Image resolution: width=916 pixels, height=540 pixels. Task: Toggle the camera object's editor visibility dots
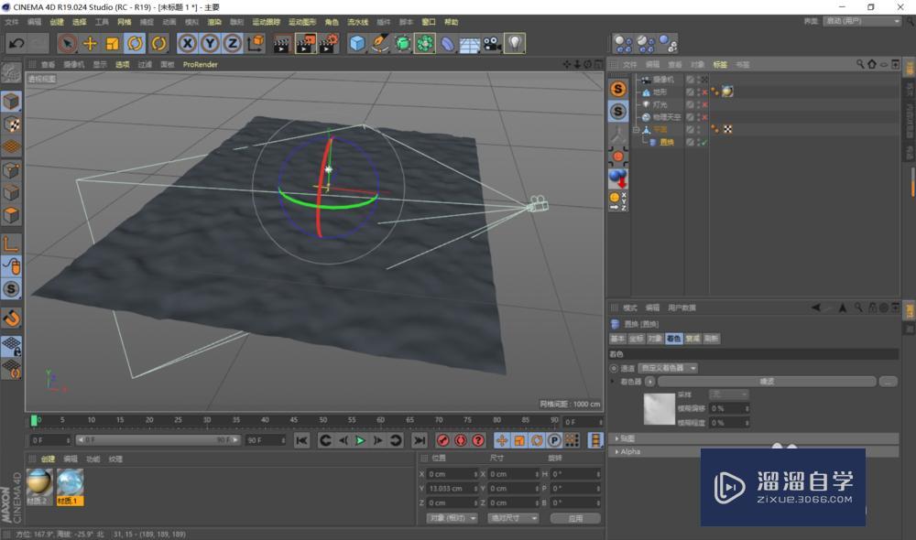pos(699,80)
